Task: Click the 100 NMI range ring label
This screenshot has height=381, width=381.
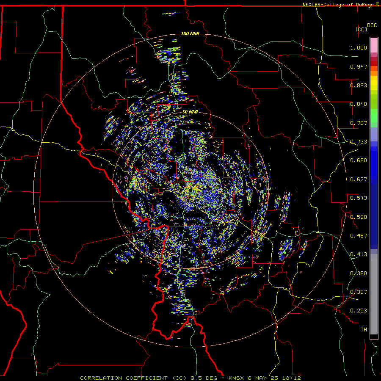Action: 190,33
